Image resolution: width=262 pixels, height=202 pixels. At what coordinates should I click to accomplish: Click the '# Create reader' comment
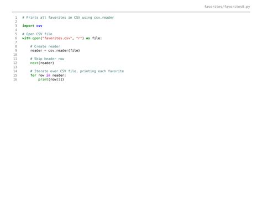click(45, 46)
